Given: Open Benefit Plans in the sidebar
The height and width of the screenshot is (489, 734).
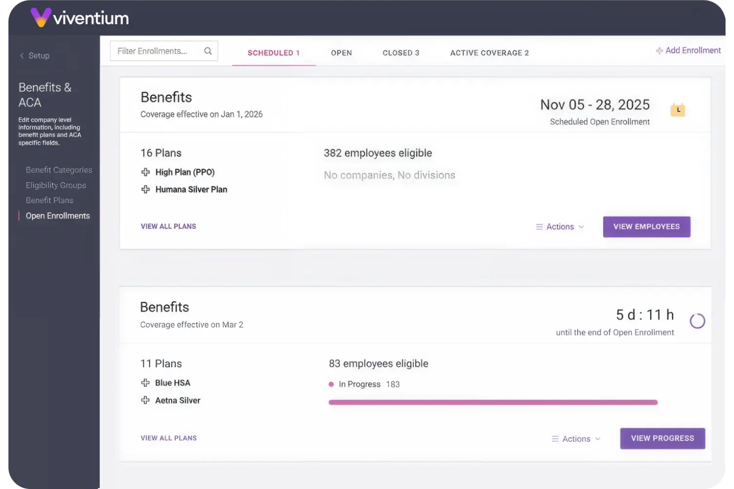Looking at the screenshot, I should (x=50, y=200).
